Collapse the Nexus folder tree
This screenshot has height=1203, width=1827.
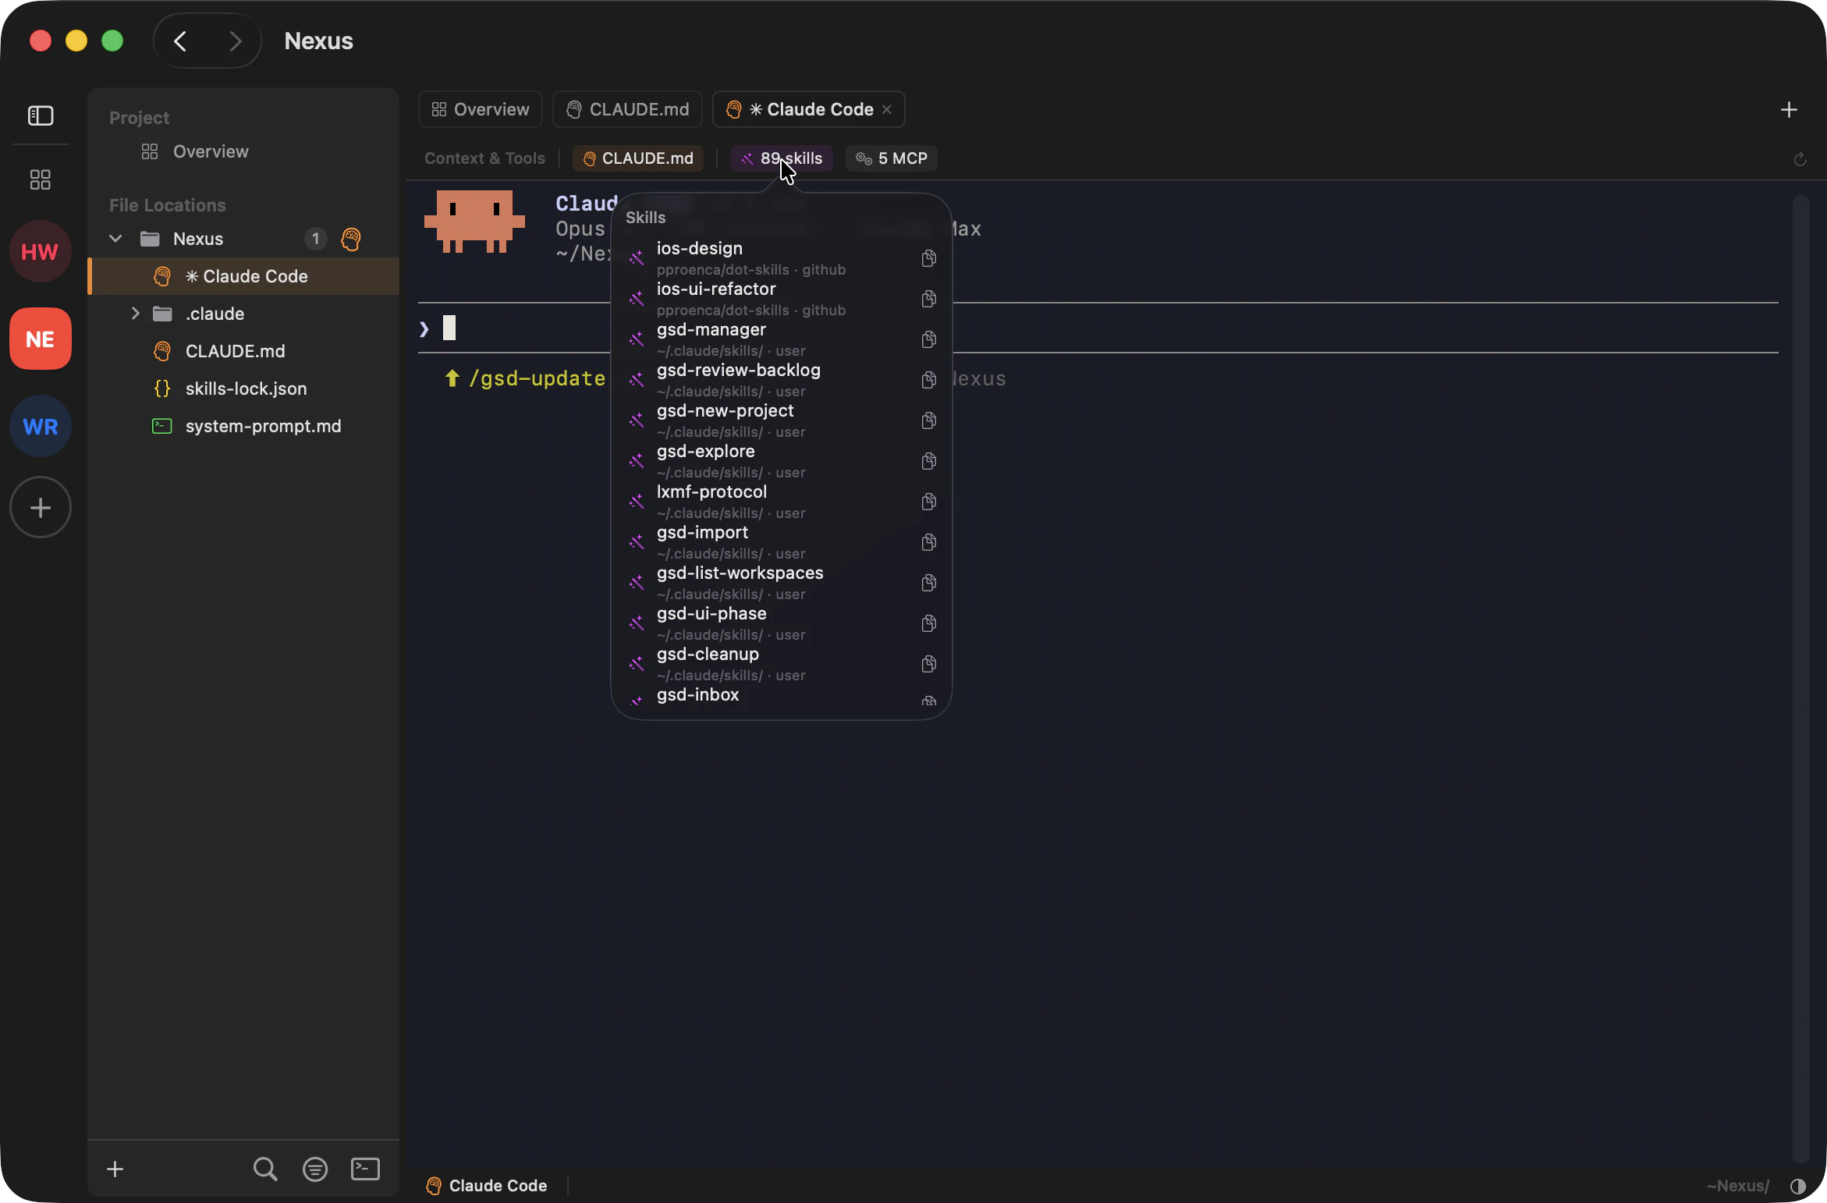pyautogui.click(x=115, y=240)
